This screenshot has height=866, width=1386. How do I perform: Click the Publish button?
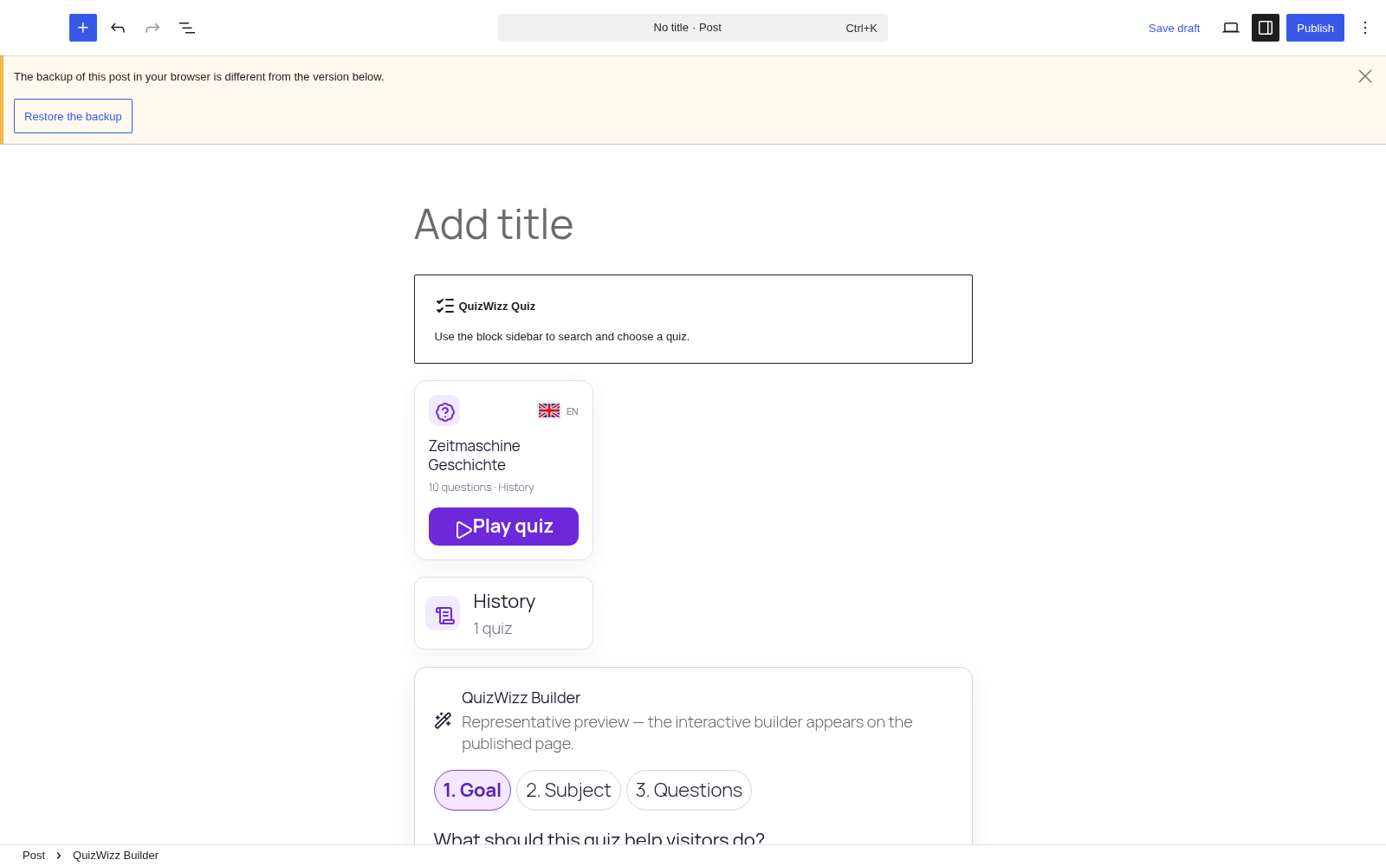click(1315, 28)
